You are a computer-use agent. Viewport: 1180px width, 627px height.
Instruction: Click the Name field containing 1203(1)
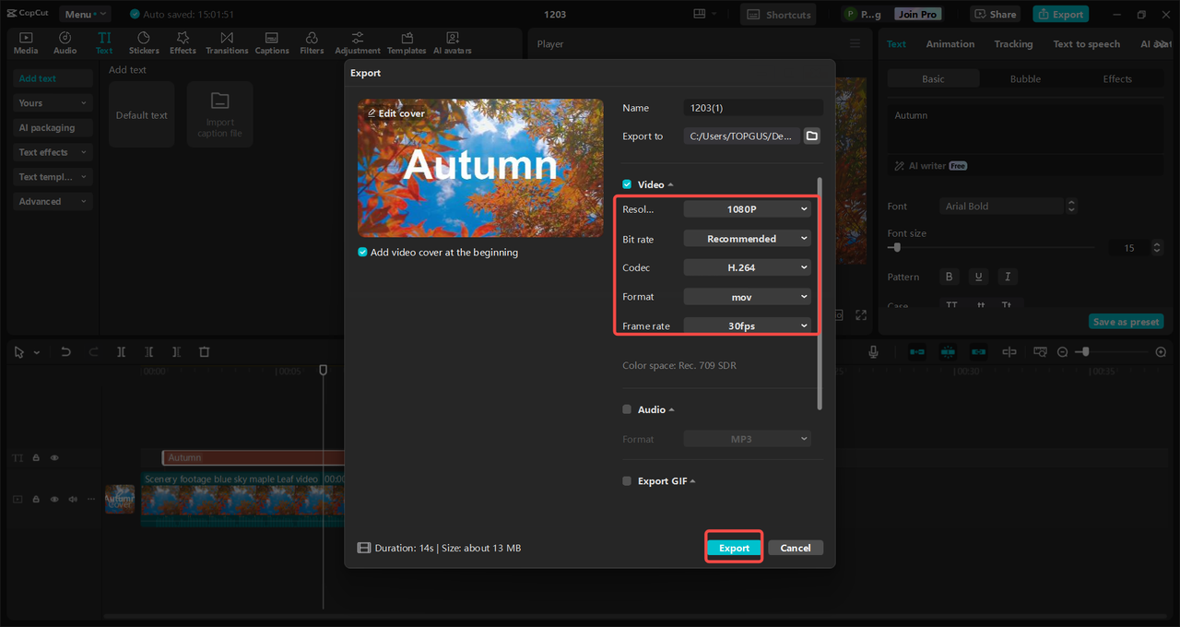753,108
